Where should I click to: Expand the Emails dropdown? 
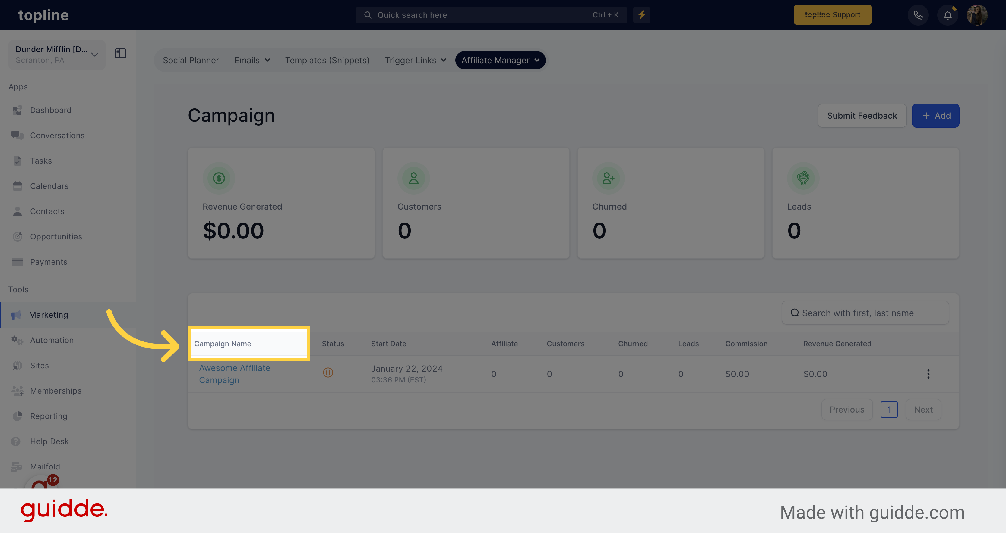252,61
